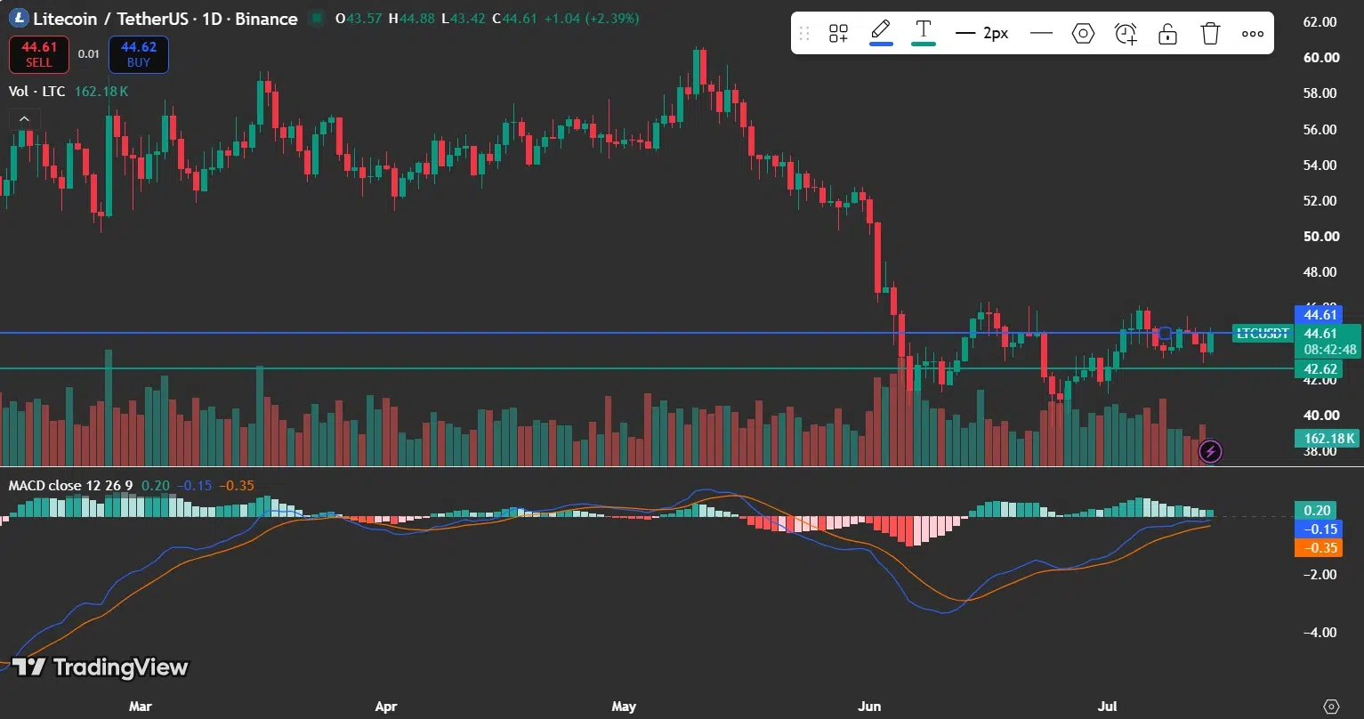Screen dimensions: 1364x719
Task: Click the -4.00 MACD scale label
Action: [1320, 632]
